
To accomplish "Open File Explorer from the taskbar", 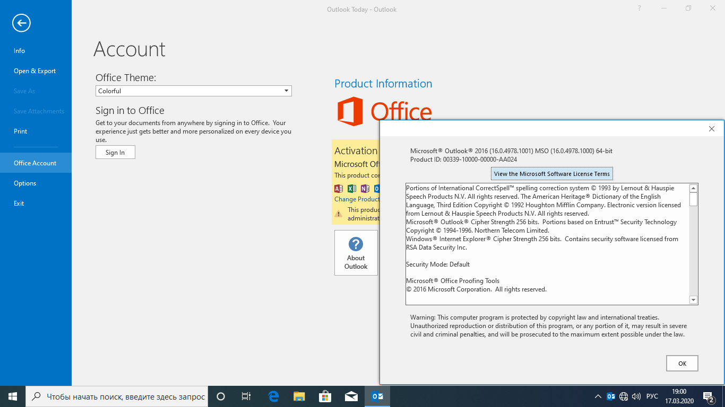I will (299, 396).
